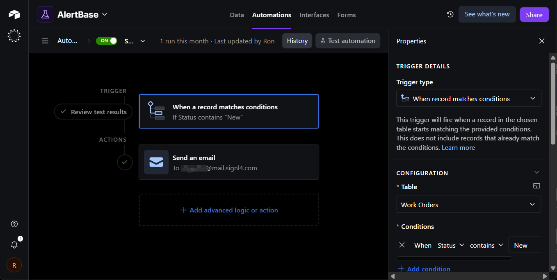Select the Send an email action step
557x280 pixels.
pos(229,162)
